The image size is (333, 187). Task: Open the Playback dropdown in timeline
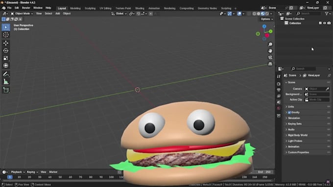(18, 172)
